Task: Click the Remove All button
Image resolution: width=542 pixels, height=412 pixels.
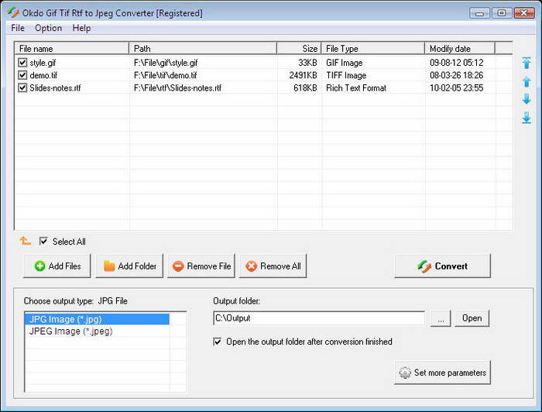Action: click(273, 266)
